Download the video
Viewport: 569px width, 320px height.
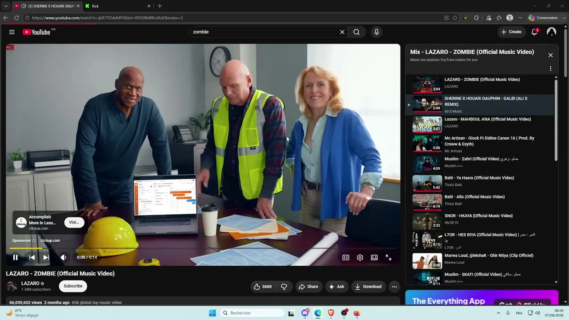368,287
